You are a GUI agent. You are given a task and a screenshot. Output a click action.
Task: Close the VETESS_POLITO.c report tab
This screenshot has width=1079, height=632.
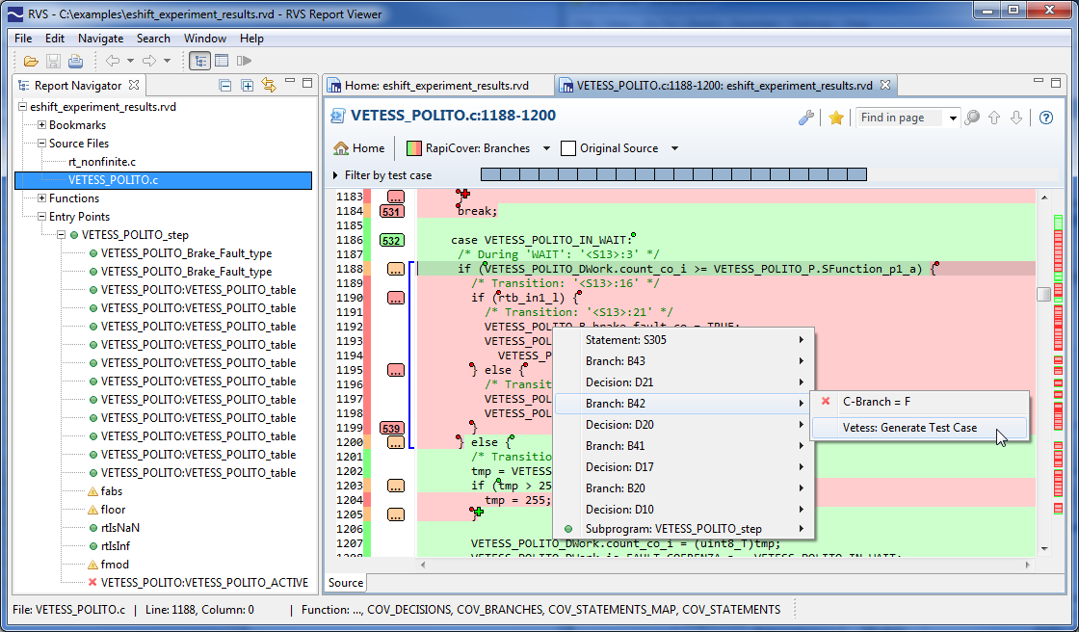pos(885,85)
